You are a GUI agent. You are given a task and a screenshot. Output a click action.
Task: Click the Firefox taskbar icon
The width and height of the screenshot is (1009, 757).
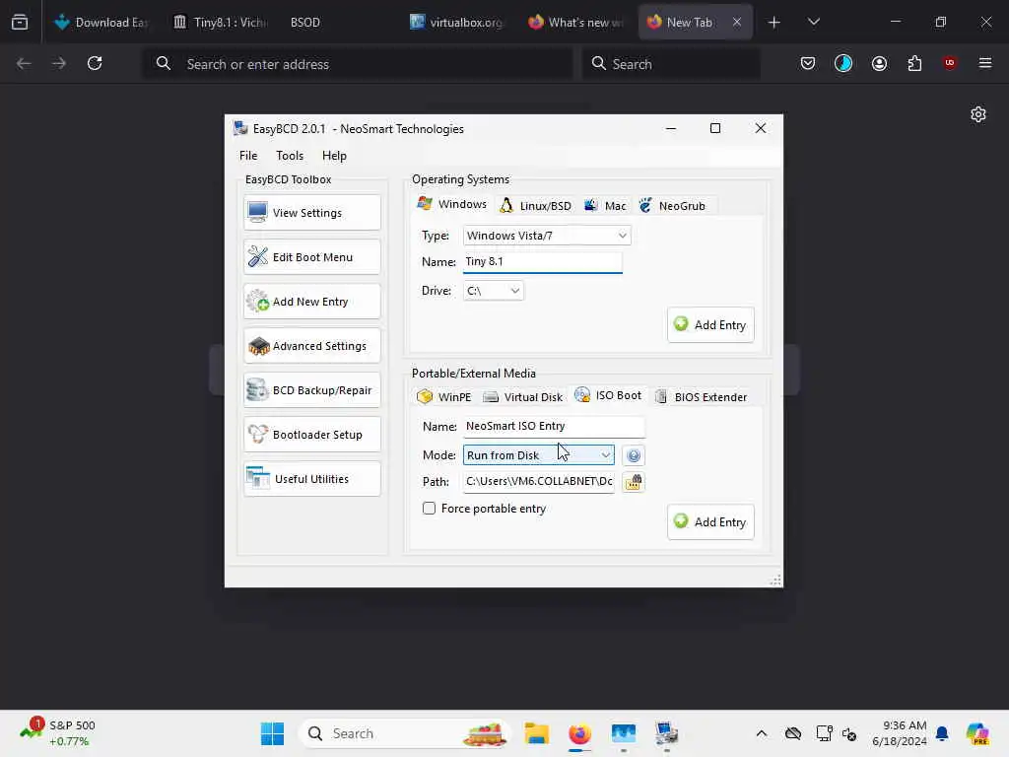[x=579, y=733]
